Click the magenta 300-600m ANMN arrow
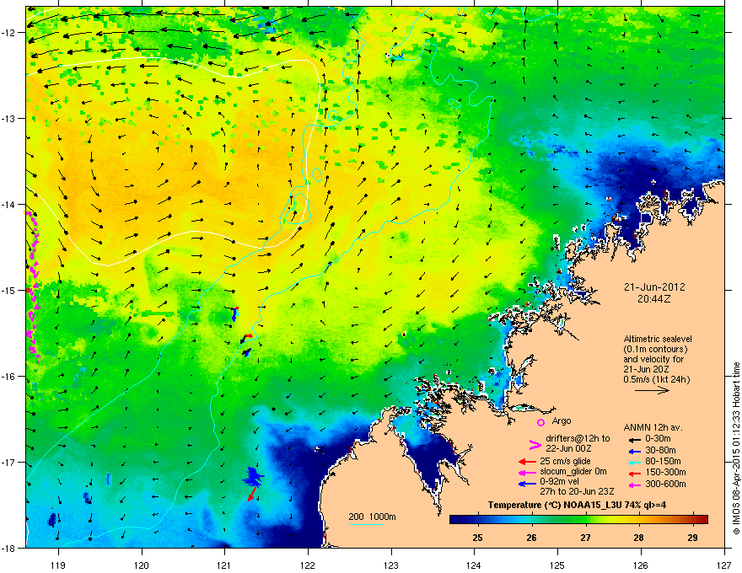Screen dimensions: 742x573 [633, 485]
